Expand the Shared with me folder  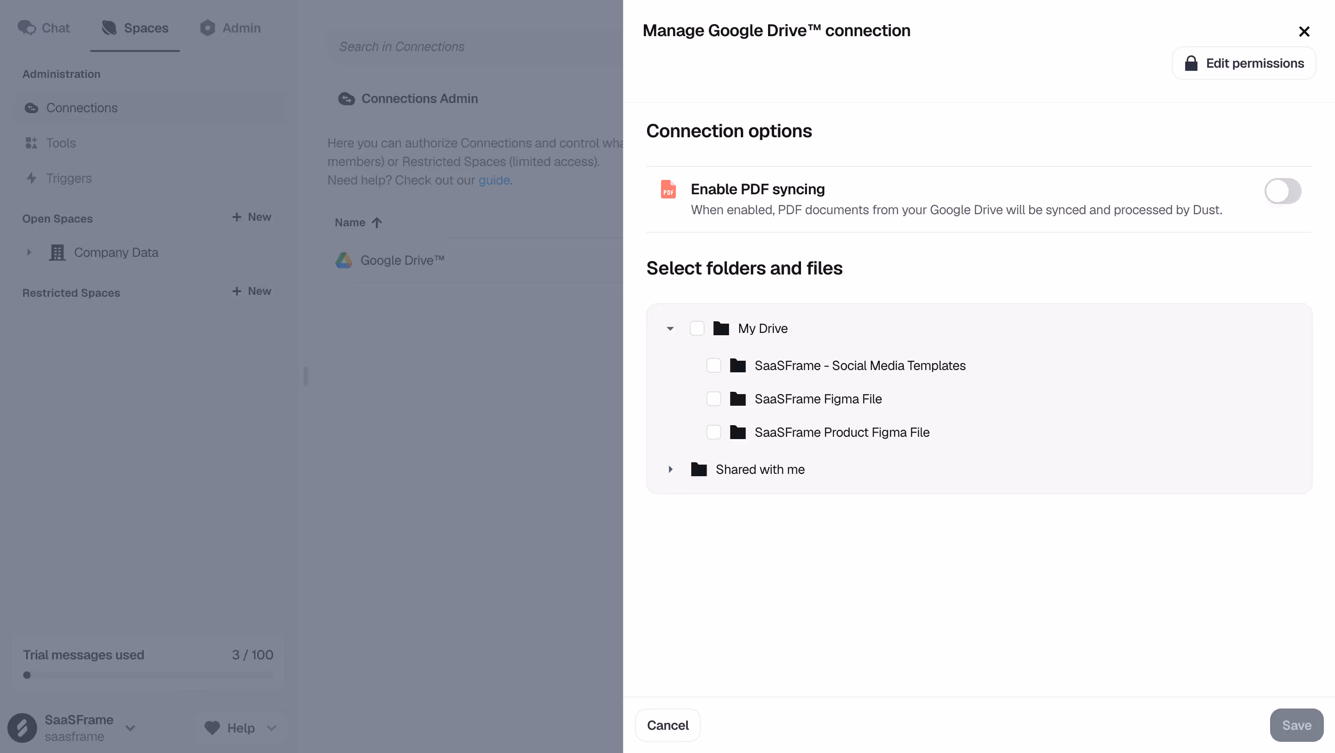670,469
